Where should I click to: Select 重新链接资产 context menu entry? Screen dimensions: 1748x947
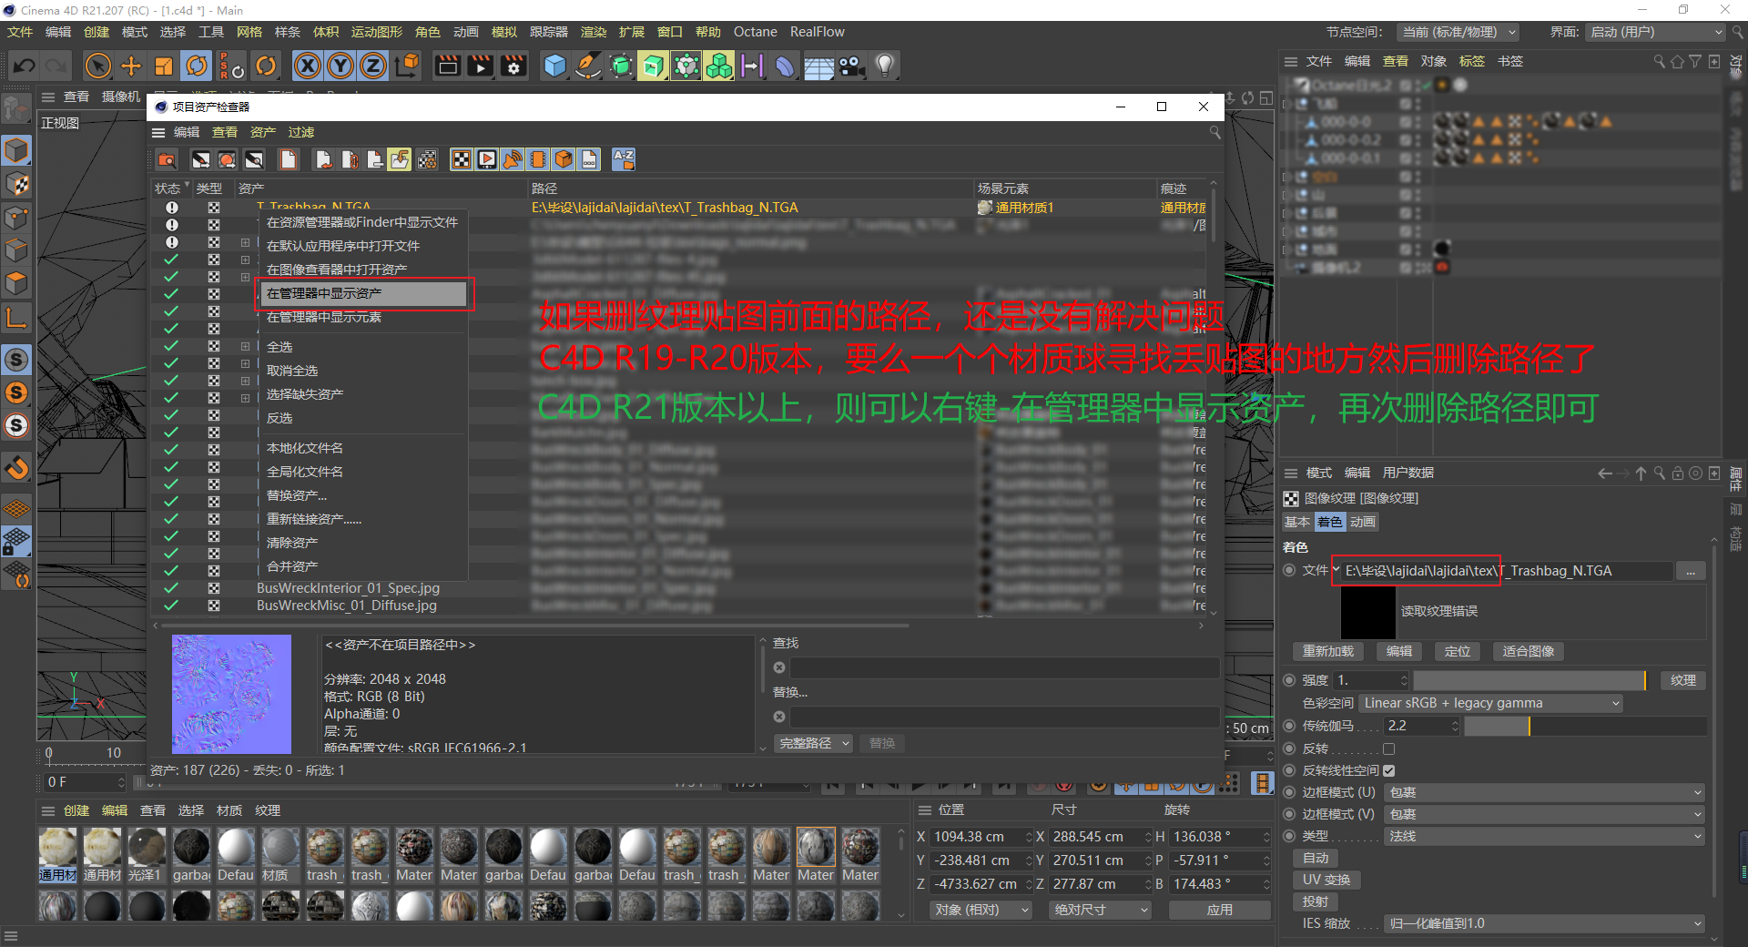(x=364, y=519)
